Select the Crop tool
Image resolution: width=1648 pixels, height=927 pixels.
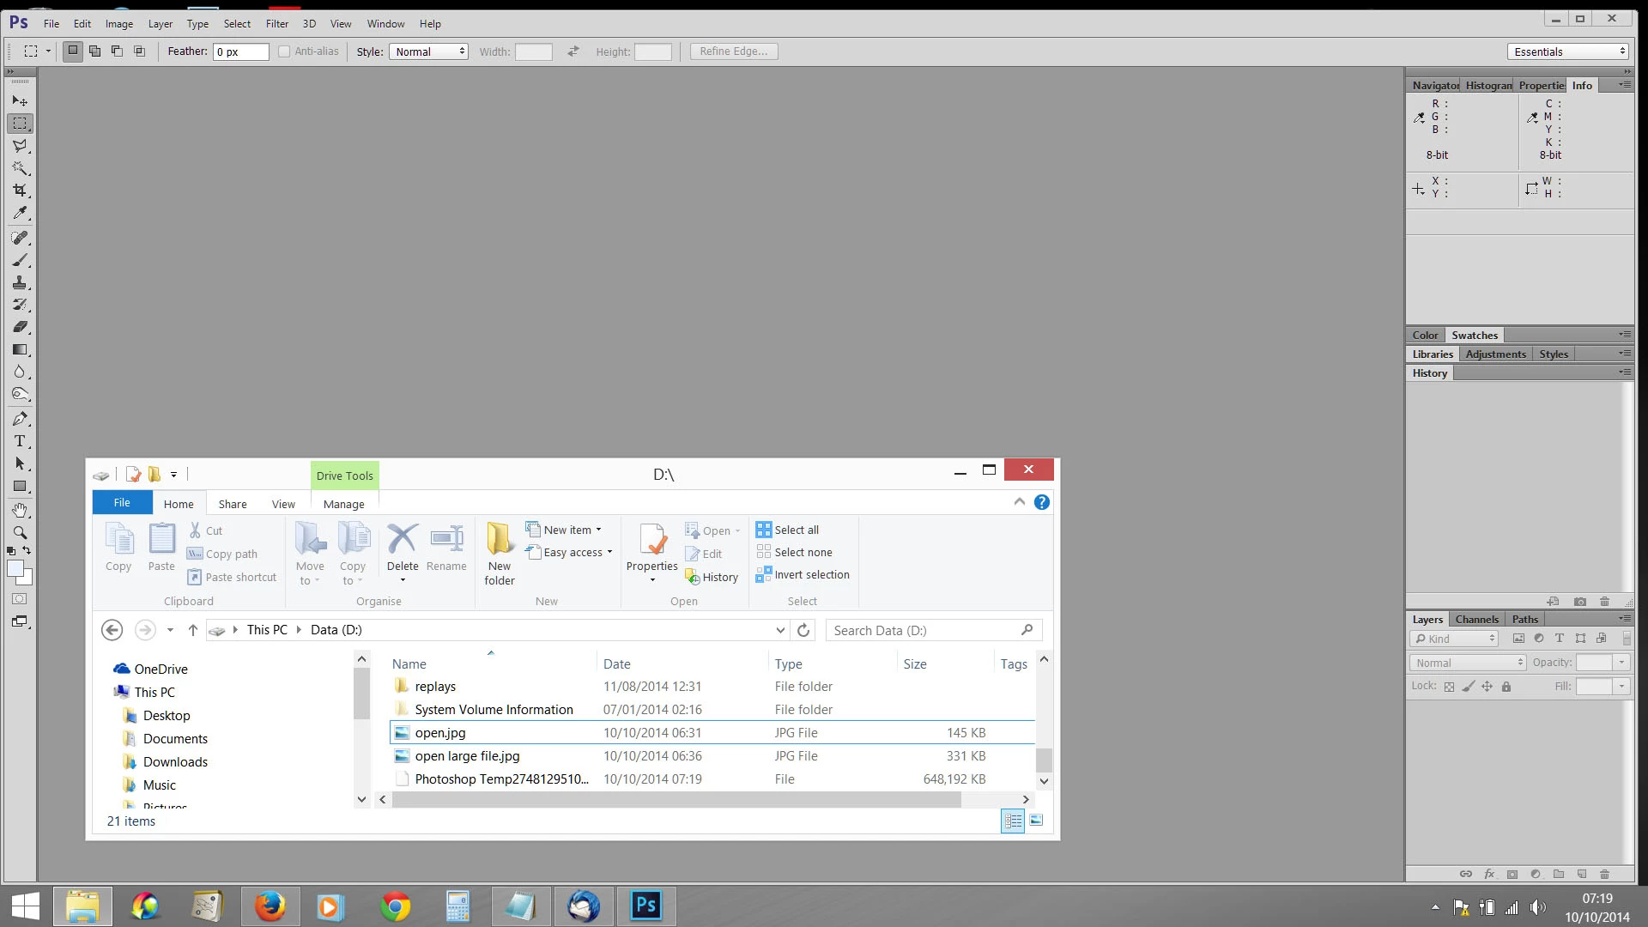click(x=20, y=191)
